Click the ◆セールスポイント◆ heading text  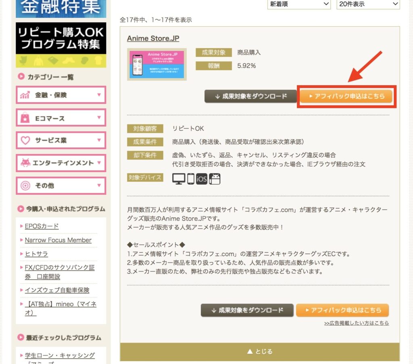[x=156, y=245]
